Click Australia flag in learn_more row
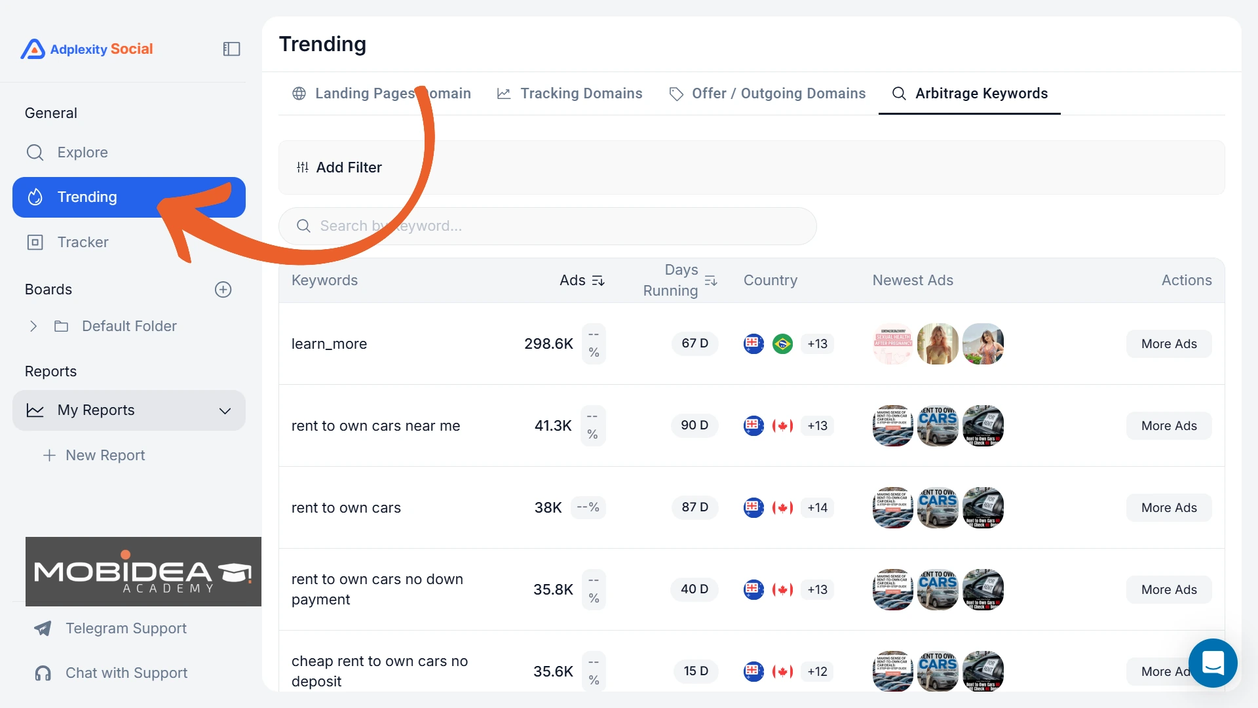 pyautogui.click(x=753, y=344)
